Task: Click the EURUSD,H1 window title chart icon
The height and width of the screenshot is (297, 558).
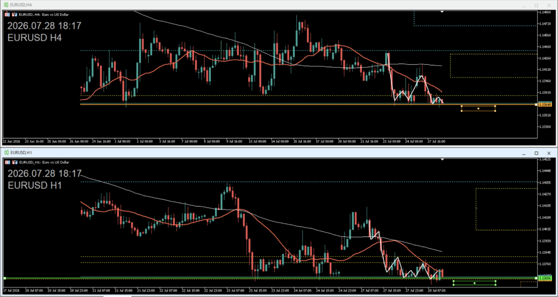Action: [x=6, y=153]
